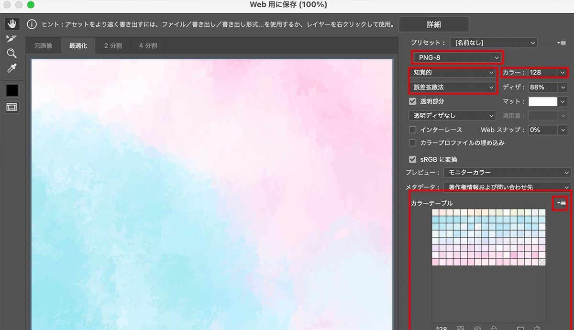The height and width of the screenshot is (330, 574).
Task: Open the 知覚的 color reduction dropdown
Action: click(453, 73)
